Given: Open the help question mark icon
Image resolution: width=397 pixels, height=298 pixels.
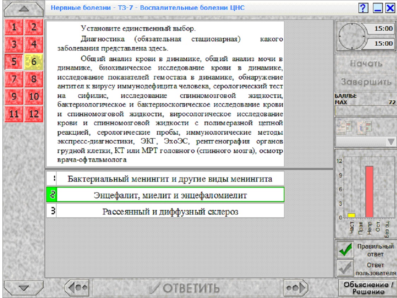Looking at the screenshot, I should [x=363, y=8].
